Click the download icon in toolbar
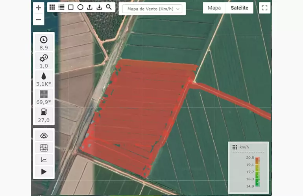Screen dimensions: 303x196 (99, 7)
